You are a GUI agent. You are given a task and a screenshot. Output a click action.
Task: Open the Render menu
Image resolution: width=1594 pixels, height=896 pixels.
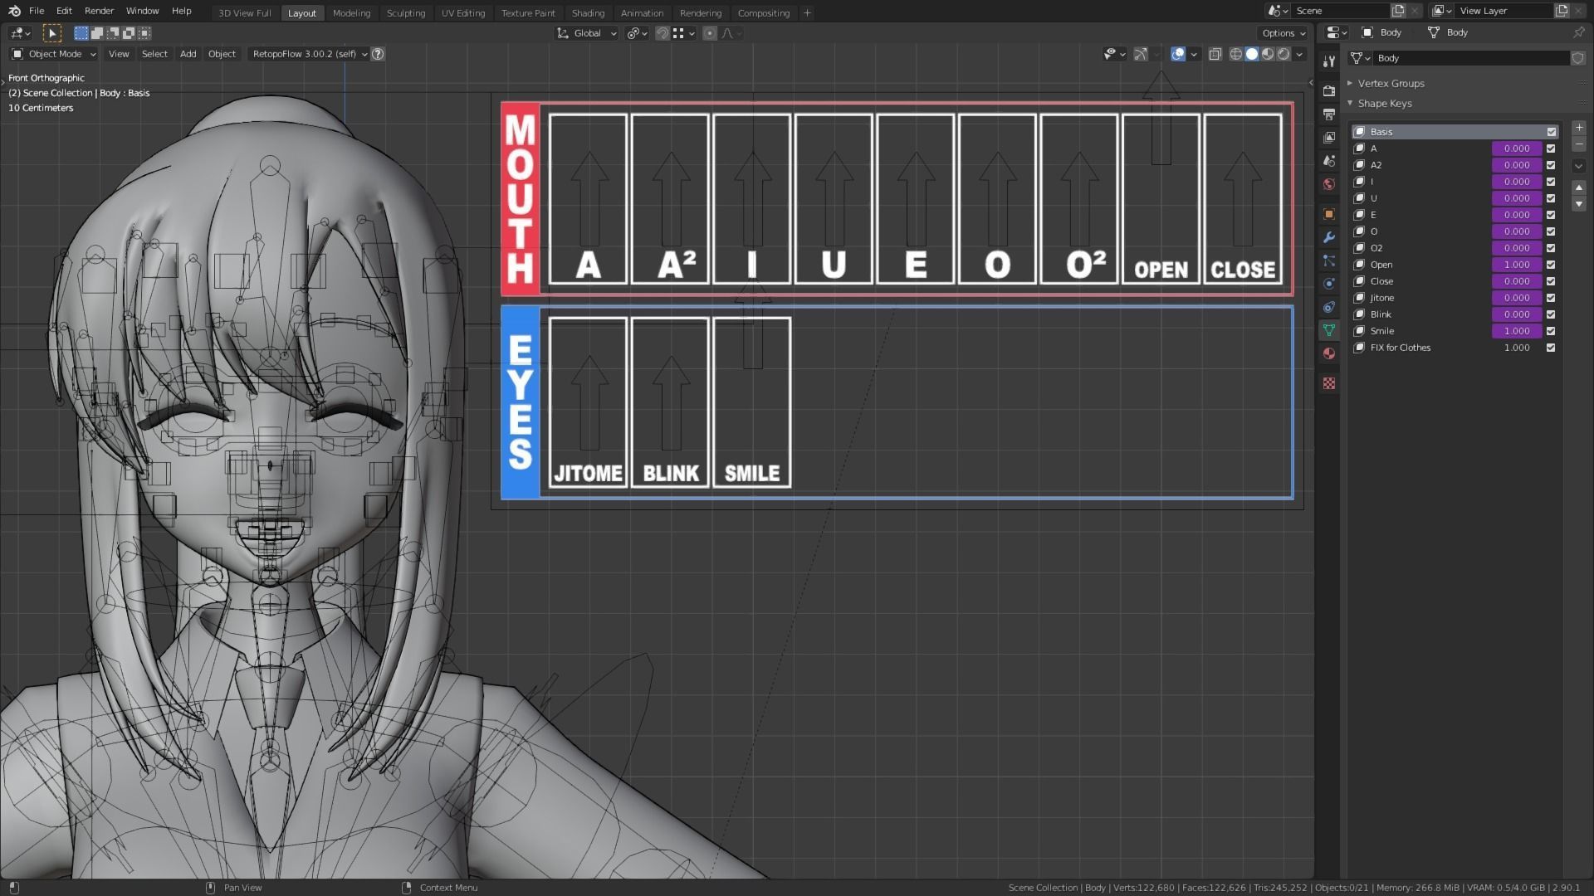coord(99,11)
